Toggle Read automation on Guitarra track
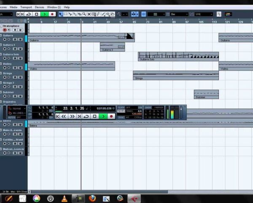This screenshot has width=253, height=203. coord(15,39)
